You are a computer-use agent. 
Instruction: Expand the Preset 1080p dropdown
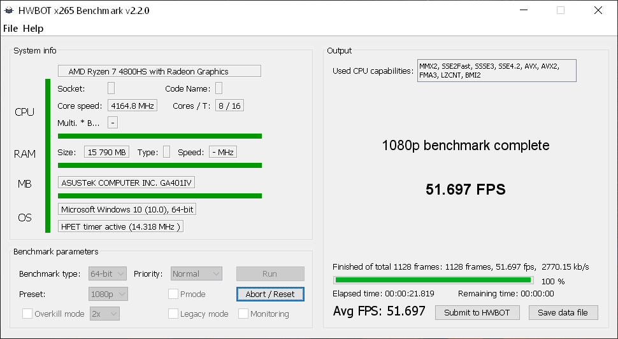pyautogui.click(x=108, y=294)
